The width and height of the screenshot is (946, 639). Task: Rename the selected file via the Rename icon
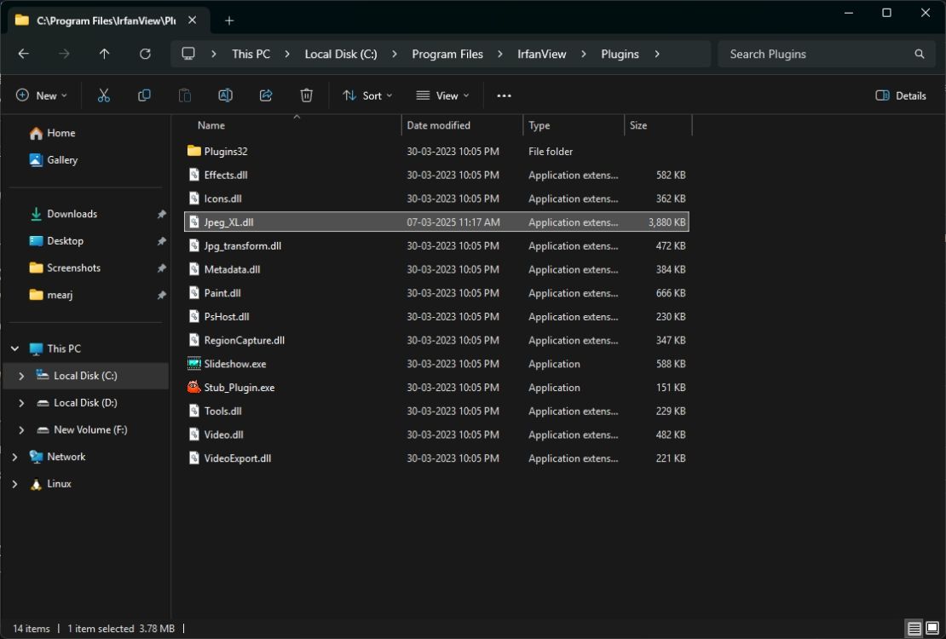coord(225,95)
